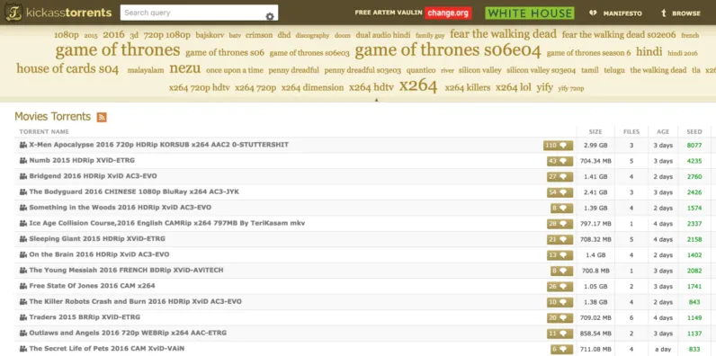Select the 'penny dreadful s03e03' tag
This screenshot has height=356, width=716.
click(362, 70)
